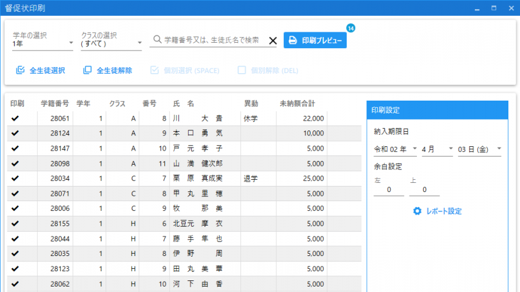Click the magnifier search icon

click(157, 40)
